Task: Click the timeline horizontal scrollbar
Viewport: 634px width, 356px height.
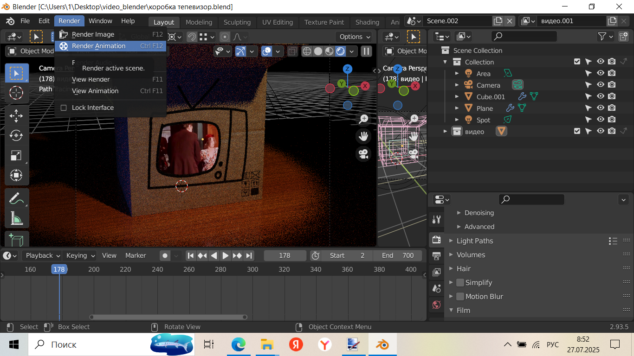Action: pyautogui.click(x=168, y=317)
